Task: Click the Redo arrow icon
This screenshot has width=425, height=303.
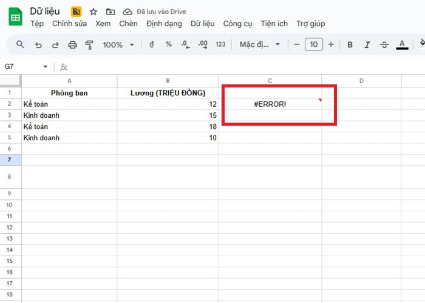Action: (55, 44)
